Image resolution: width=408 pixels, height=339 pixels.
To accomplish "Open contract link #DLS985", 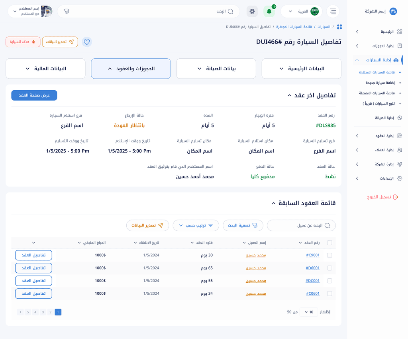I will click(x=326, y=125).
